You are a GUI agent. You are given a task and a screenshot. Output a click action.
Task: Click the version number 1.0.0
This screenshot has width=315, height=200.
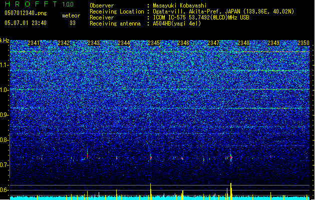68,4
